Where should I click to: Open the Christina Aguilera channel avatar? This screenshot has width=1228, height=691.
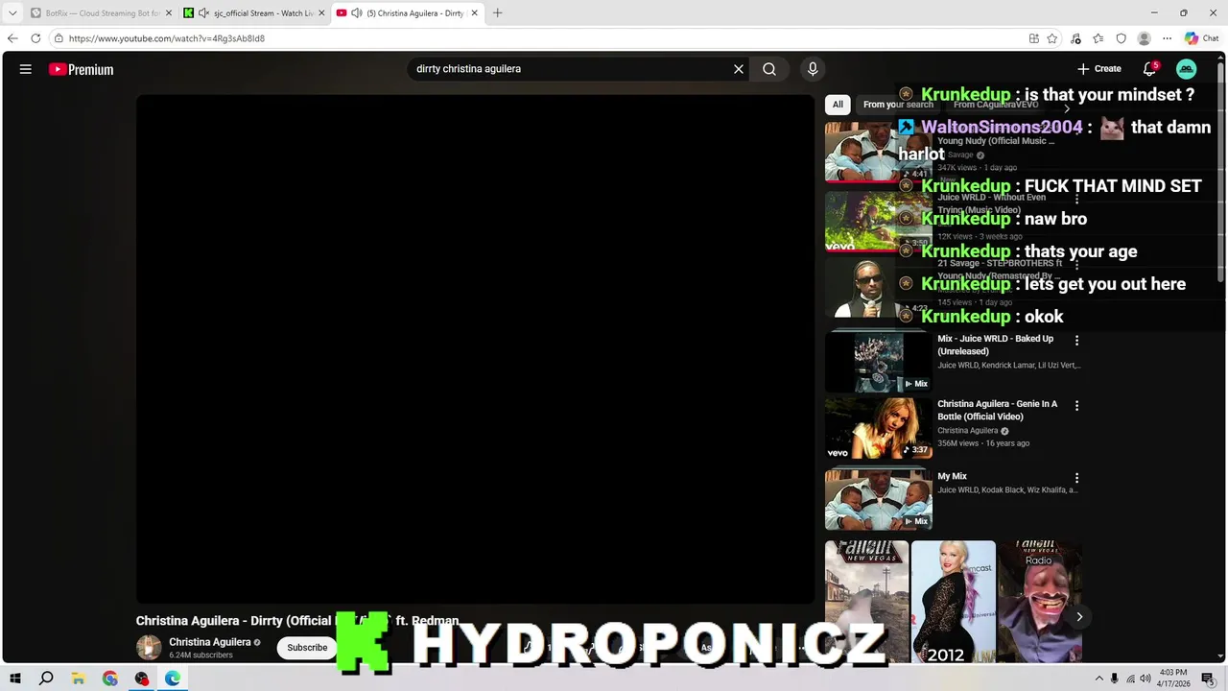coord(149,648)
